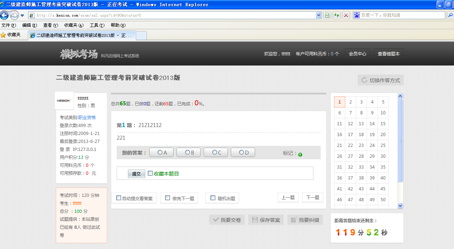The height and width of the screenshot is (249, 454).
Task: Click the KESION user avatar thumbnail
Action: (x=64, y=101)
